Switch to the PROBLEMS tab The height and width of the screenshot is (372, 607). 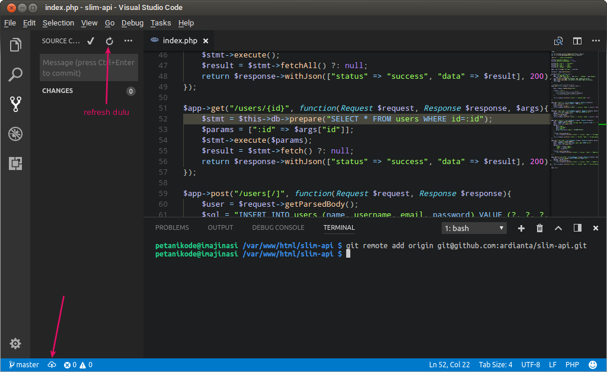click(x=172, y=227)
